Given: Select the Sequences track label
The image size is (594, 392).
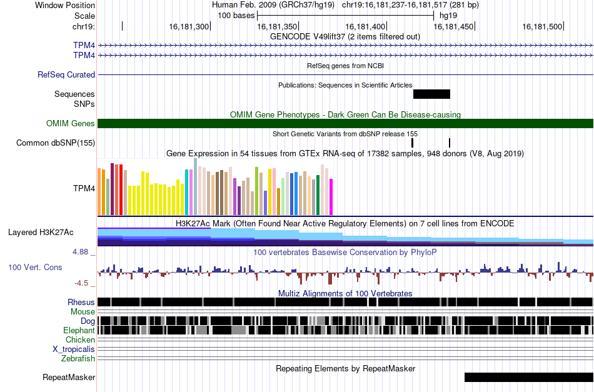Looking at the screenshot, I should click(74, 94).
